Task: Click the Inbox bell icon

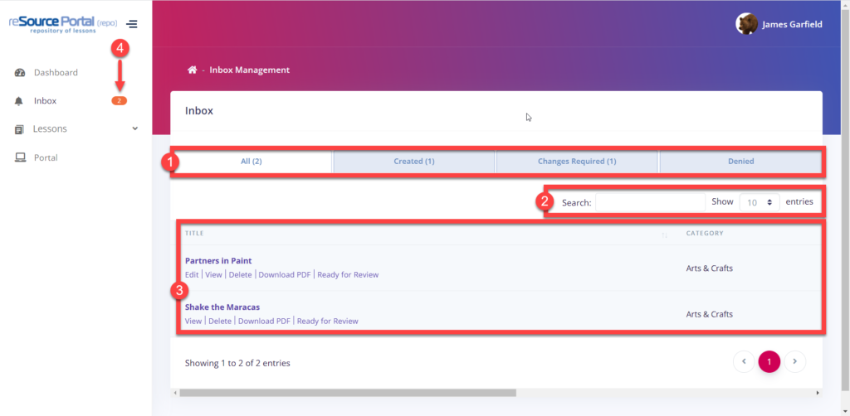Action: pyautogui.click(x=19, y=101)
